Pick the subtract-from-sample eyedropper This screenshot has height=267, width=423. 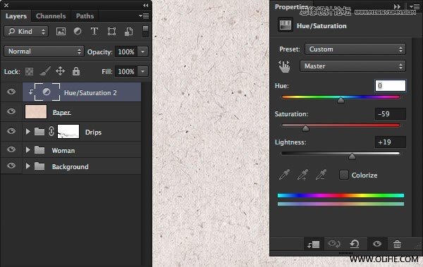(321, 175)
